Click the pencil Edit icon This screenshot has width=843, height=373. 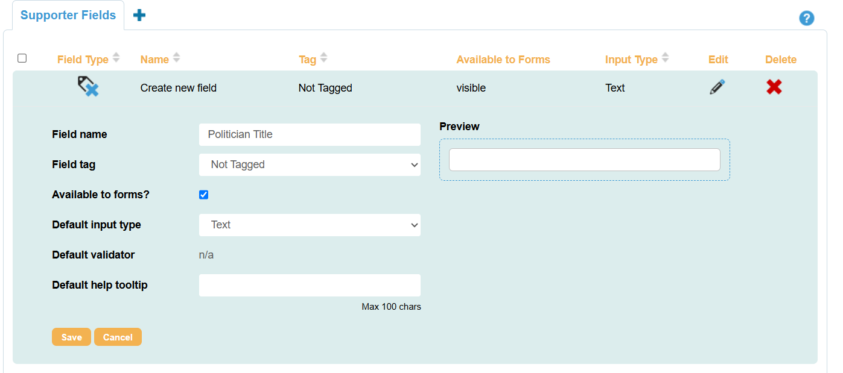coord(717,87)
